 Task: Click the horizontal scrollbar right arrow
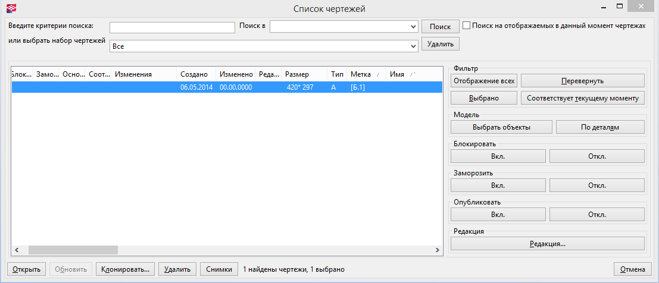pyautogui.click(x=437, y=250)
